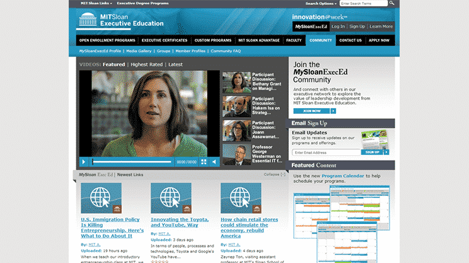Open the Custom Programs menu
The image size is (469, 263).
tap(213, 40)
